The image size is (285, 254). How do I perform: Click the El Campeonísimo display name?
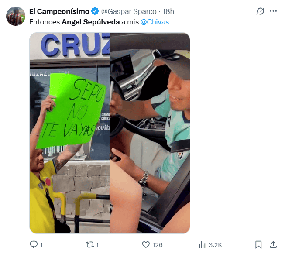tap(59, 11)
